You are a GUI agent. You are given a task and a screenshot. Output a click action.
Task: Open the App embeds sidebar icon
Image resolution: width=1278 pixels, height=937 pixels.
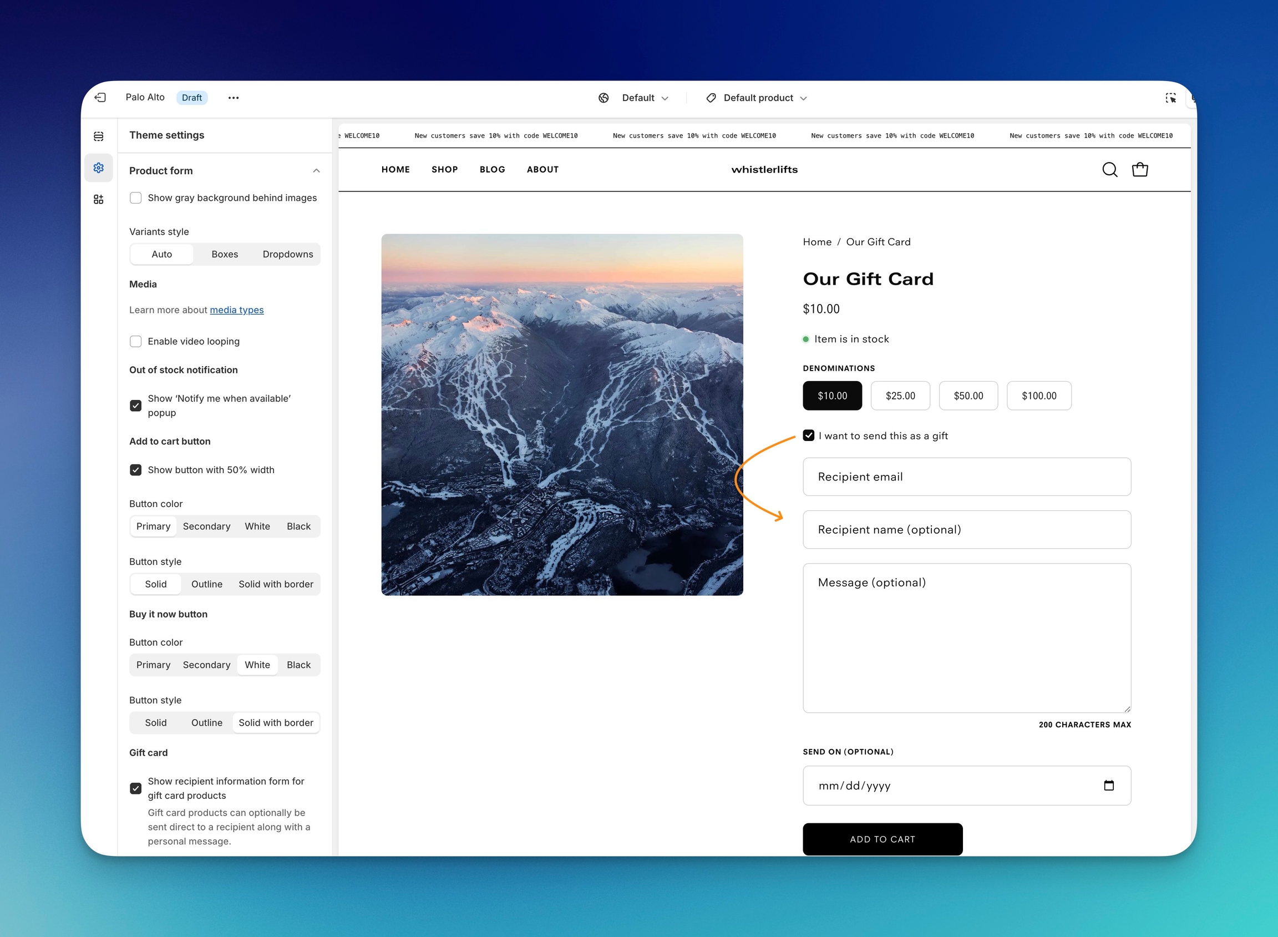(x=99, y=199)
